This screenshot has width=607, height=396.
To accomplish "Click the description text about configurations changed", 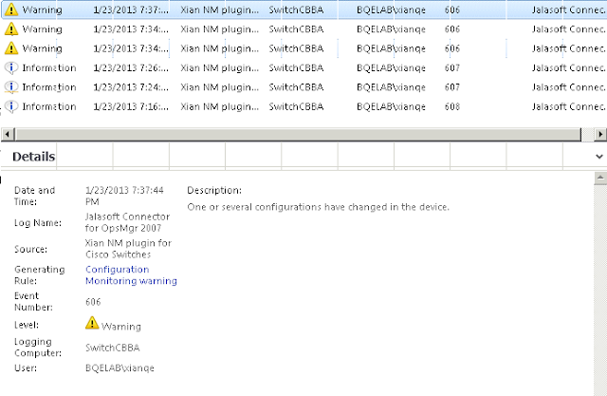I will pyautogui.click(x=319, y=207).
